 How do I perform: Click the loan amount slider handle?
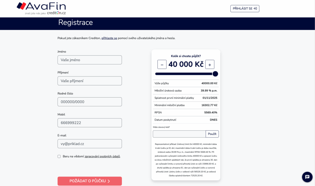tap(215, 74)
